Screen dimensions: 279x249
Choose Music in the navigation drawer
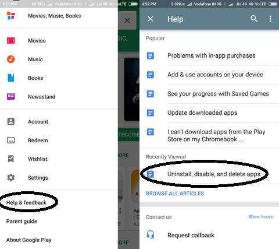[59, 59]
